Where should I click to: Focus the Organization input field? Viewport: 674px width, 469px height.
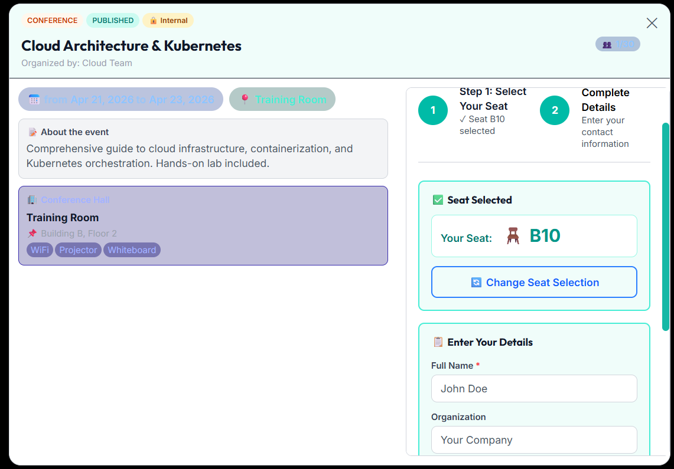tap(535, 440)
